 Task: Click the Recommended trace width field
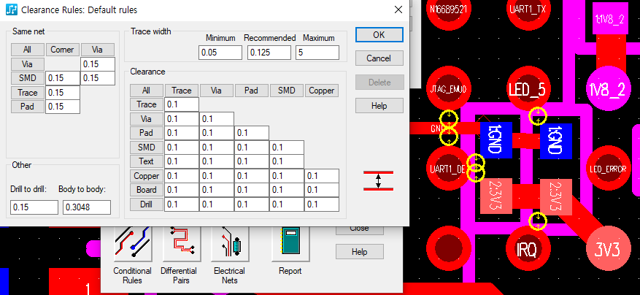coord(269,53)
